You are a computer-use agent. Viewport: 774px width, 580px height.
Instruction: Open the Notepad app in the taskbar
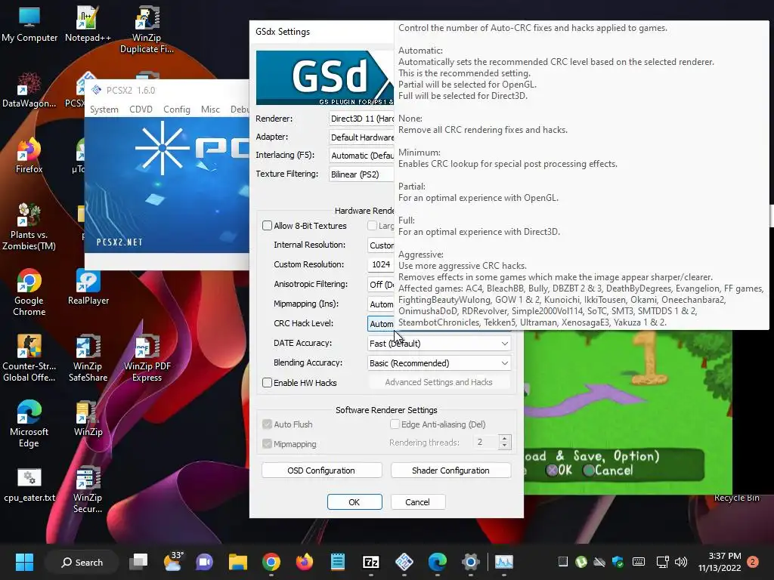338,562
